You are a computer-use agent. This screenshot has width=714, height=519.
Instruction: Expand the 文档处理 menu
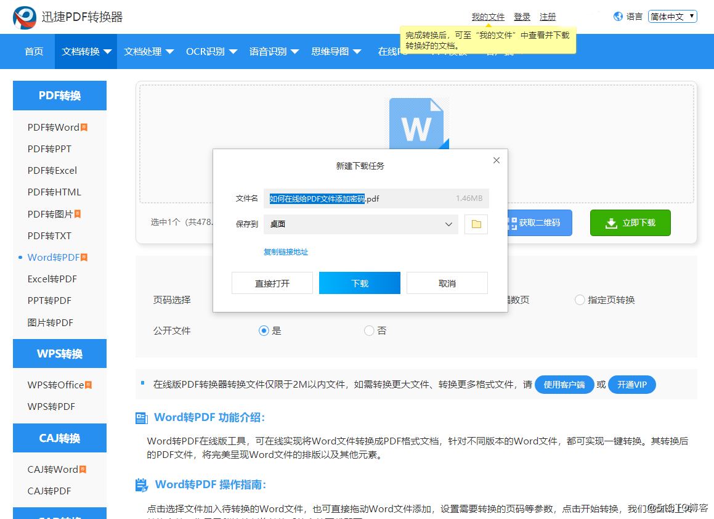click(x=148, y=52)
